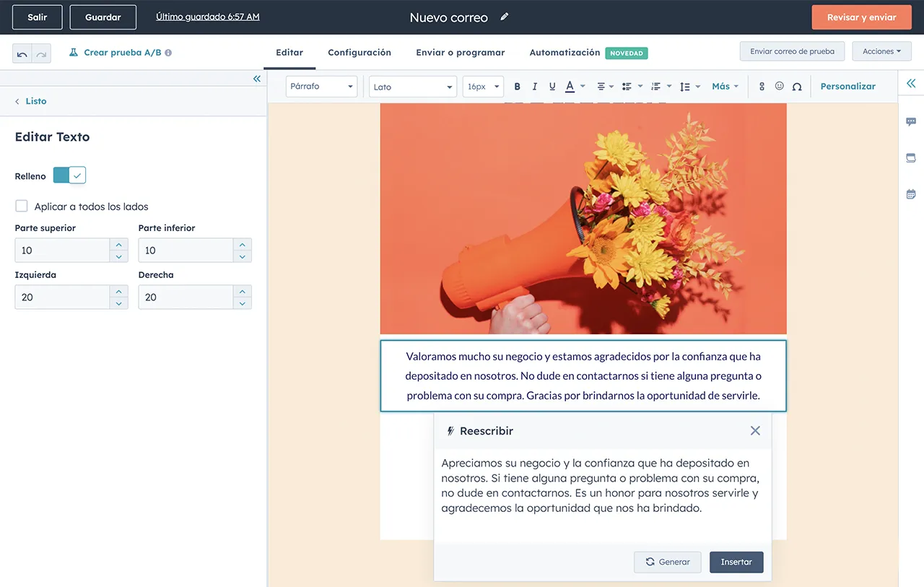The height and width of the screenshot is (587, 924).
Task: Open the Párrafo style dropdown
Action: [x=322, y=87]
